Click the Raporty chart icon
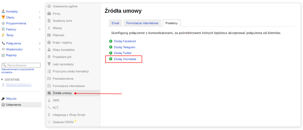The height and width of the screenshot is (130, 303). tap(3, 55)
